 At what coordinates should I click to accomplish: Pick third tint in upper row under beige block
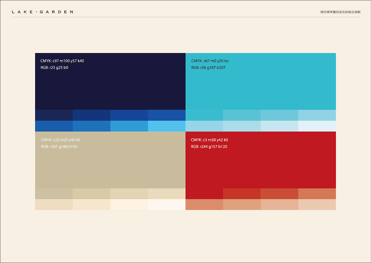pos(129,194)
